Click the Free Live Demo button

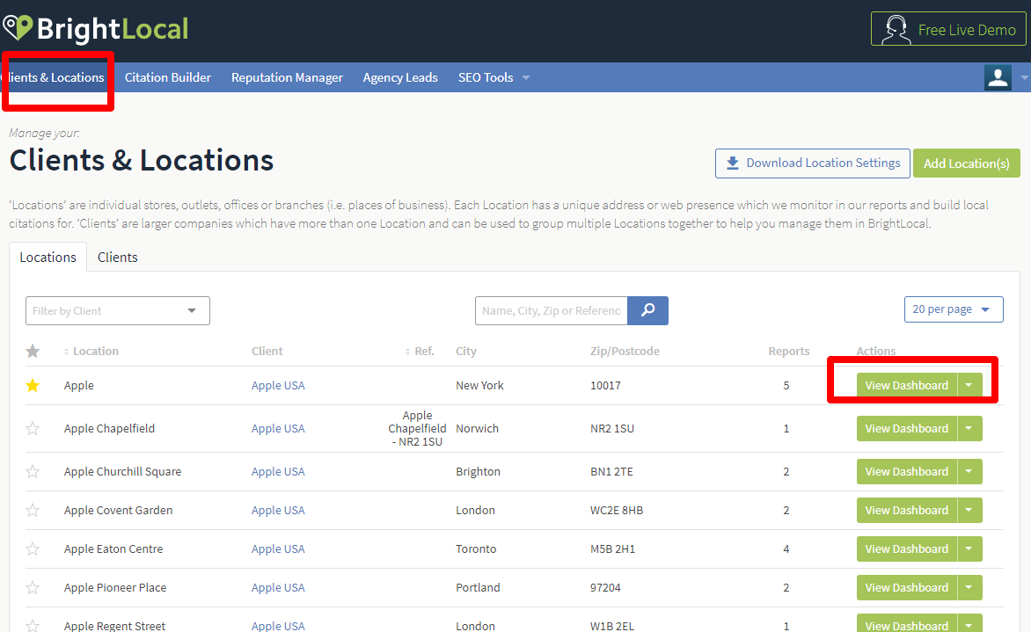(948, 29)
